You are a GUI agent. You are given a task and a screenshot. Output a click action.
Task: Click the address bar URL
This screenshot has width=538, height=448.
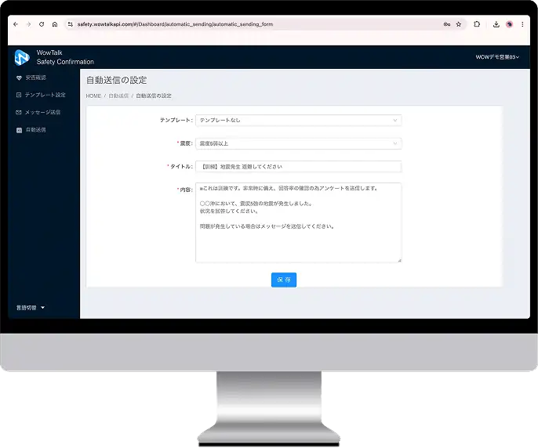click(x=176, y=24)
